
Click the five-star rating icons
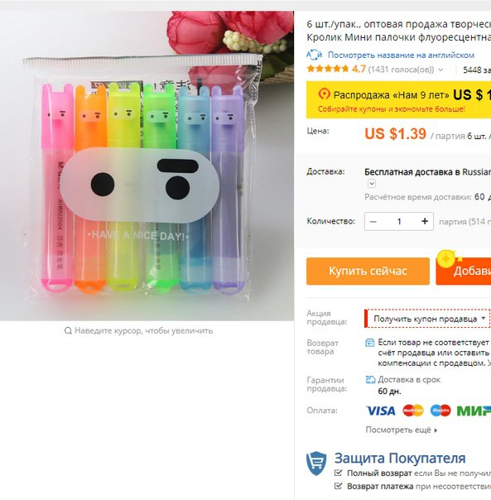[327, 69]
